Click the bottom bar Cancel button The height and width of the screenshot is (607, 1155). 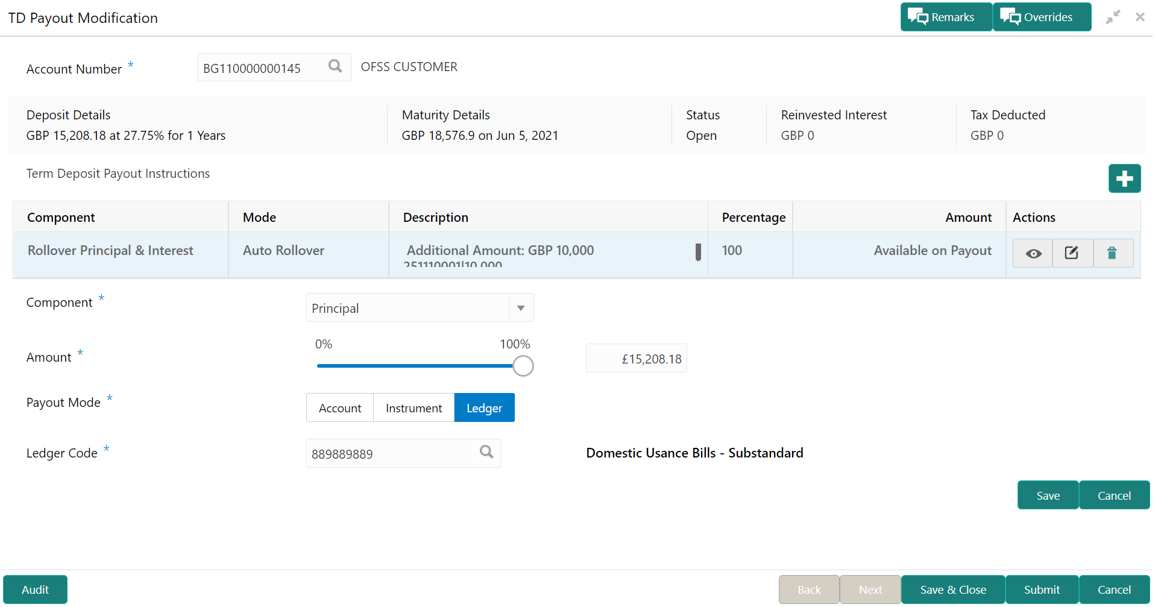1114,590
